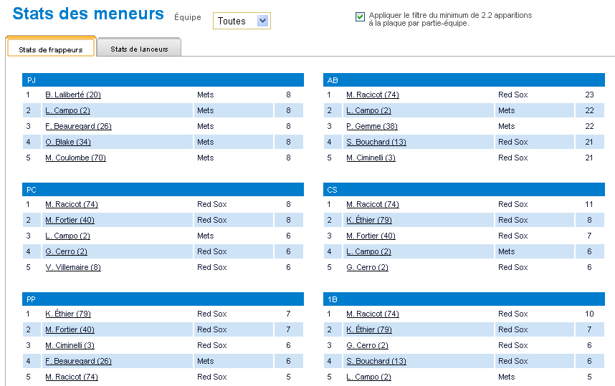This screenshot has height=386, width=615.
Task: Open V. Villemaire (8) player link
Action: (x=73, y=267)
